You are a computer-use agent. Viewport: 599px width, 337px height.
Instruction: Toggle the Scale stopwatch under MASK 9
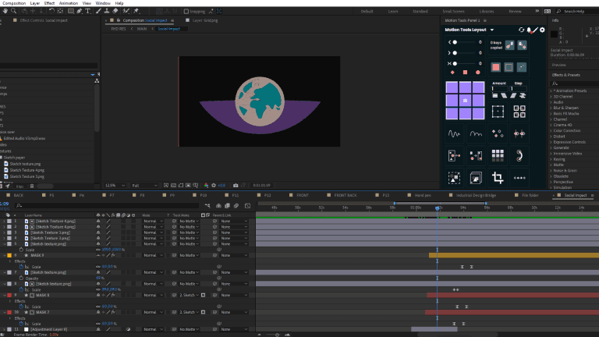(x=21, y=266)
